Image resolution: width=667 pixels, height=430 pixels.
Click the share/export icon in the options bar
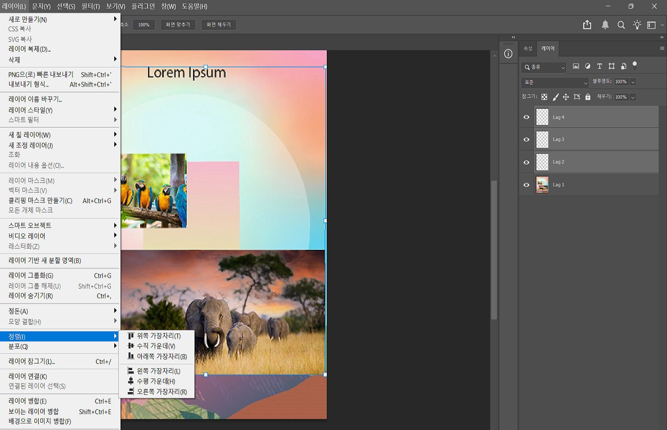click(x=587, y=25)
